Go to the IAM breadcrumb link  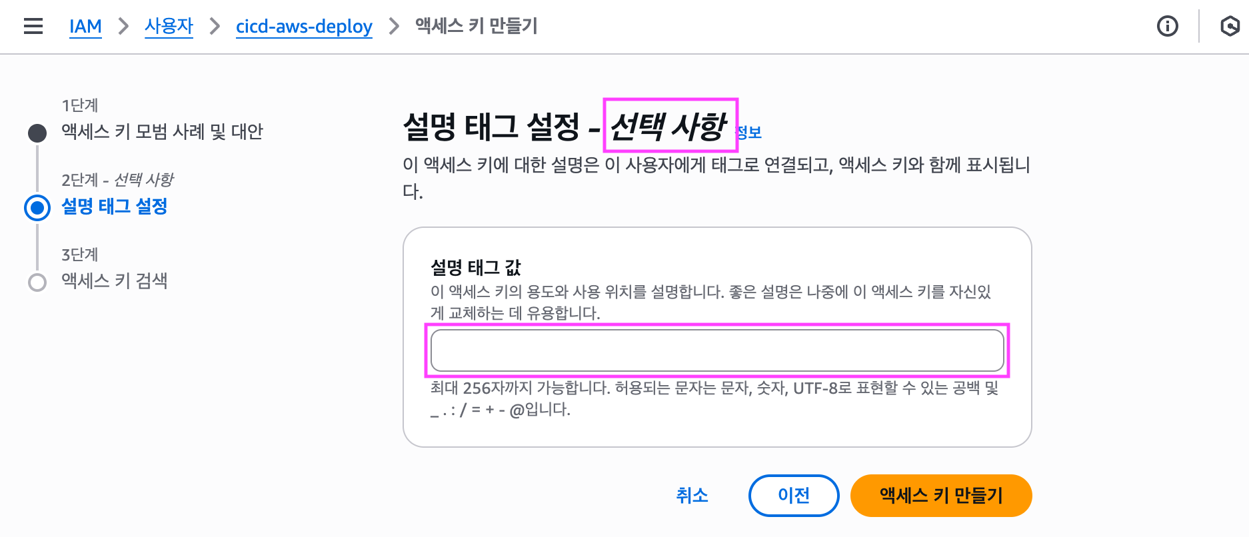point(85,27)
